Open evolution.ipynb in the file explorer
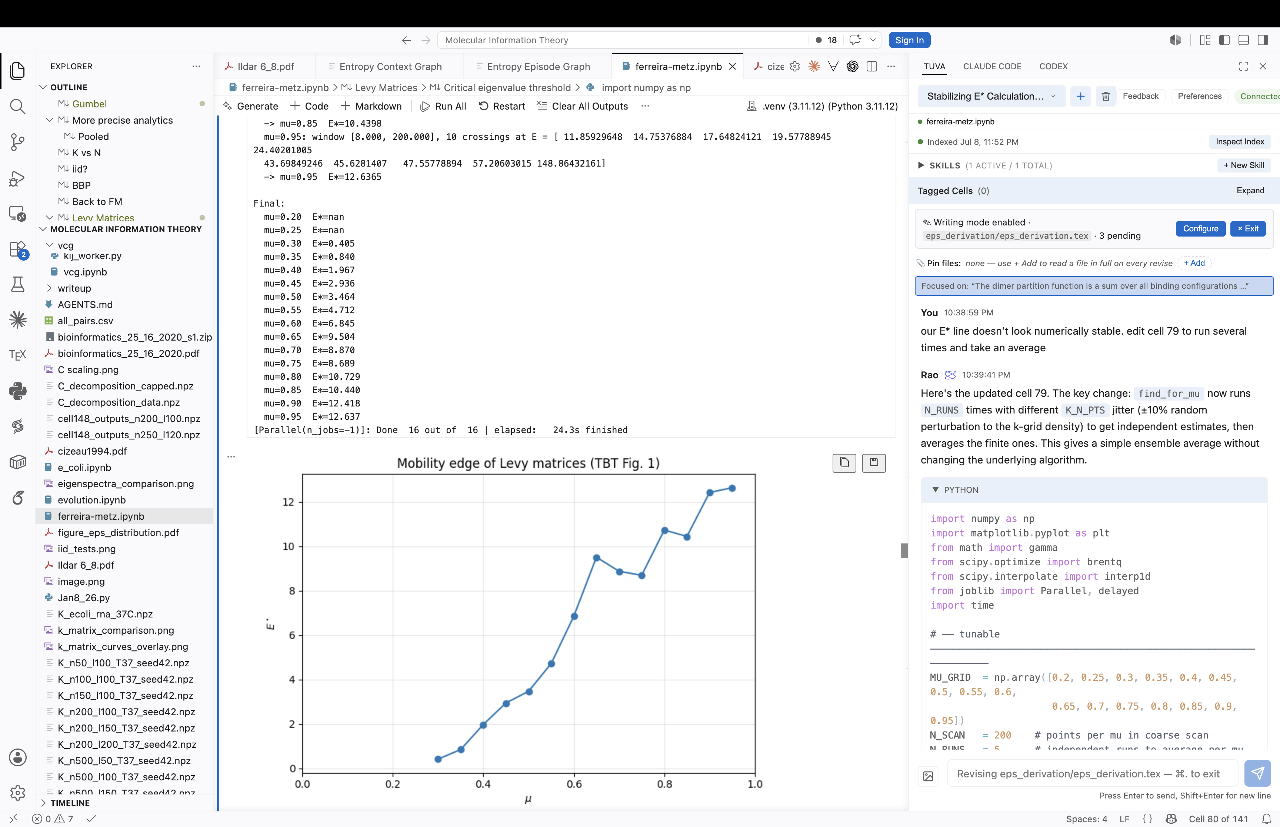Image resolution: width=1280 pixels, height=827 pixels. tap(124, 500)
